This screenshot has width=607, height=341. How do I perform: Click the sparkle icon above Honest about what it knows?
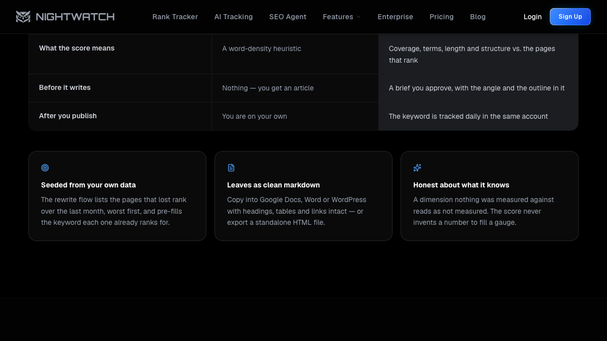pyautogui.click(x=417, y=168)
